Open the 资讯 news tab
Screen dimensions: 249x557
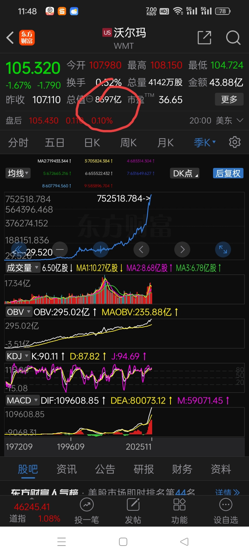(67, 469)
